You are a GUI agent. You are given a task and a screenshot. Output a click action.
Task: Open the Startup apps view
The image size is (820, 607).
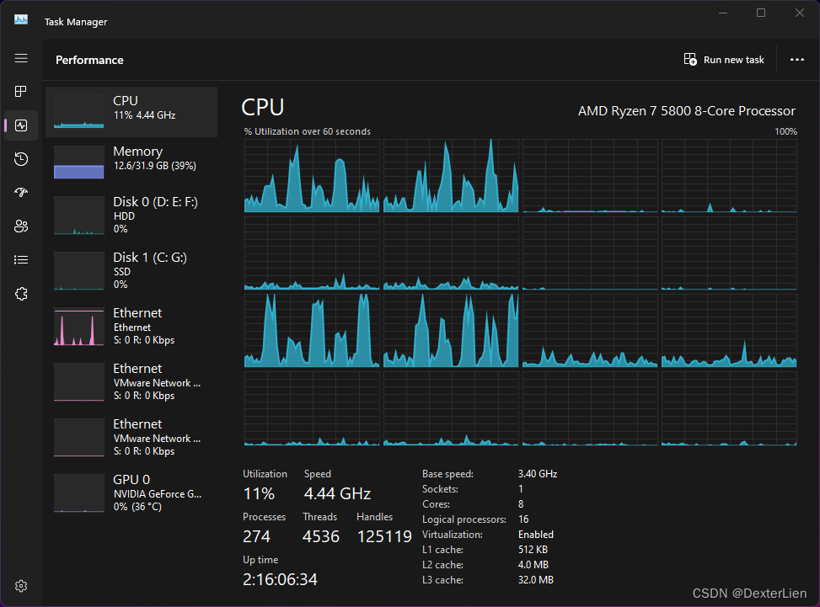coord(21,192)
